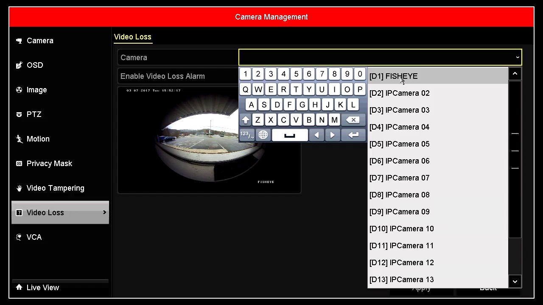This screenshot has height=305, width=543.
Task: Tap the M key
Action: (x=334, y=120)
